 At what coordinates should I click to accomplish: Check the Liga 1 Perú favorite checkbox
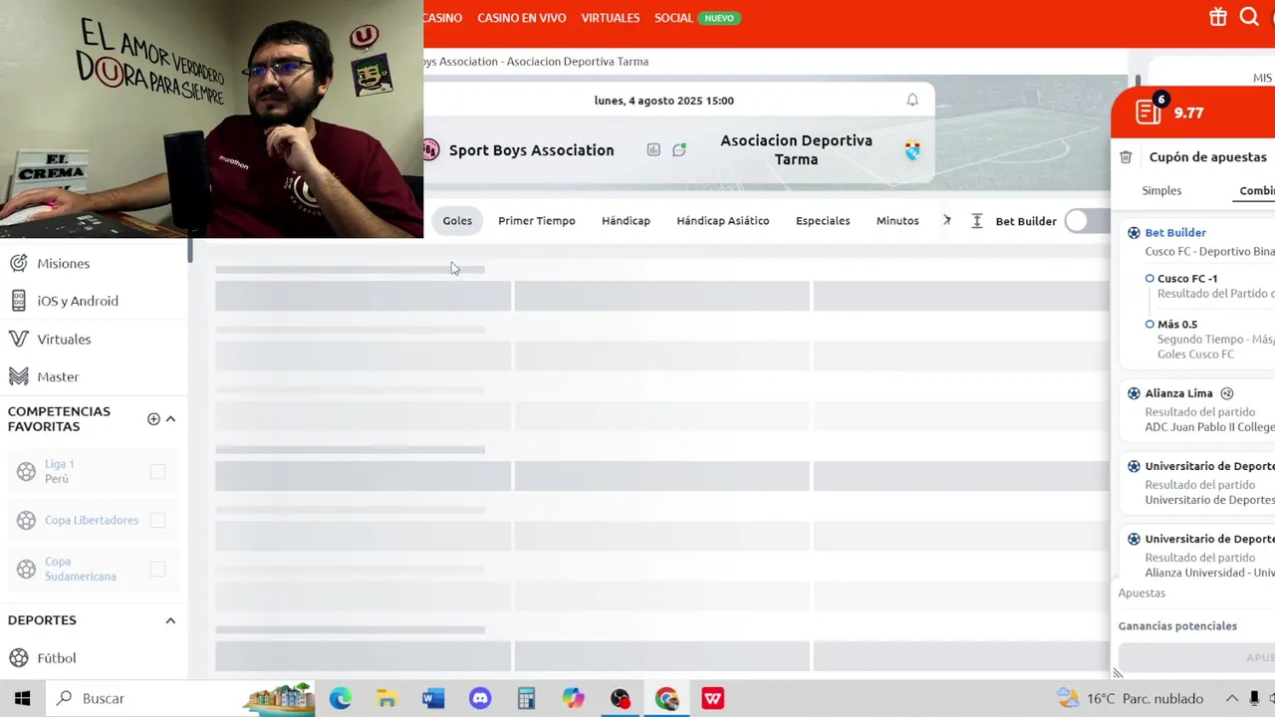coord(157,471)
